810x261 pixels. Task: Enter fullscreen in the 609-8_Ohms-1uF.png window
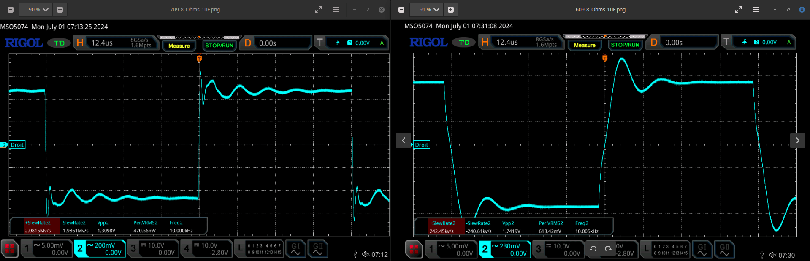739,10
